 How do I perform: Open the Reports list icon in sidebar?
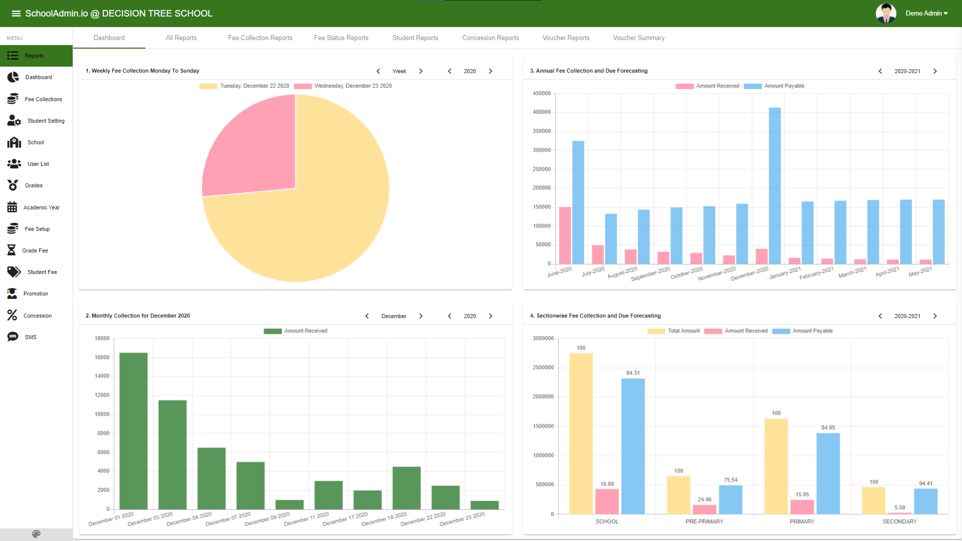13,56
